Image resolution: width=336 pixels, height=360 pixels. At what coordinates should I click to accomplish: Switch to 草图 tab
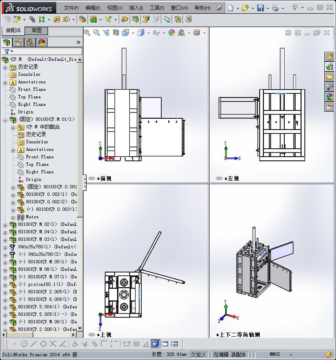(x=36, y=30)
